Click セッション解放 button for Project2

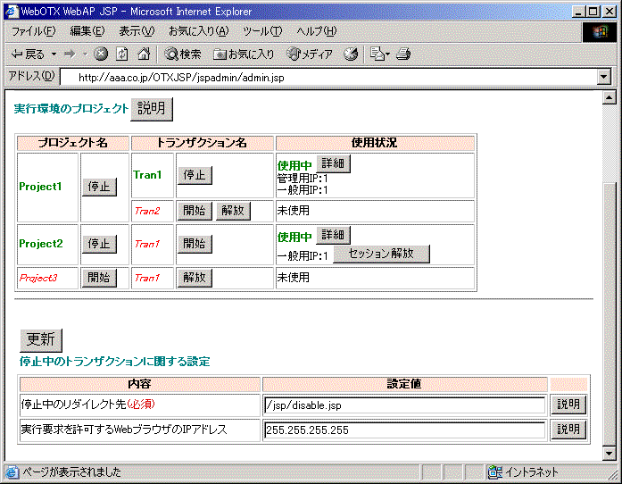(x=381, y=254)
